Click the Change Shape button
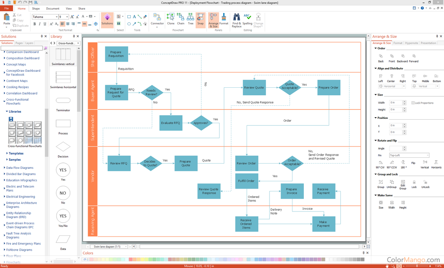This screenshot has width=444, height=268. (258, 20)
